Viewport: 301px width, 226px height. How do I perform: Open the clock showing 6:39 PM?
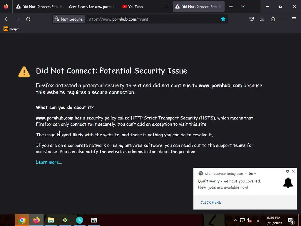point(274,220)
